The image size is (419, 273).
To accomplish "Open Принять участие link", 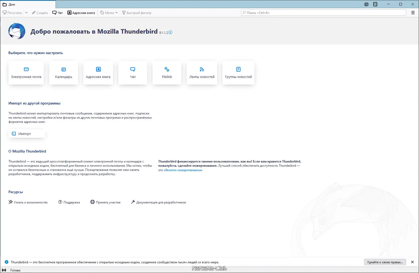I will pyautogui.click(x=105, y=202).
